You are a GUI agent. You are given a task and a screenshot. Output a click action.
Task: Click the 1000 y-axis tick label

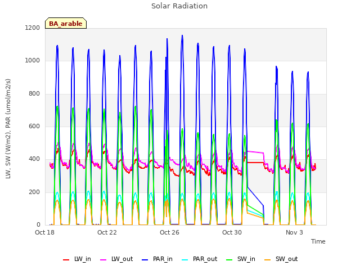pyautogui.click(x=33, y=61)
